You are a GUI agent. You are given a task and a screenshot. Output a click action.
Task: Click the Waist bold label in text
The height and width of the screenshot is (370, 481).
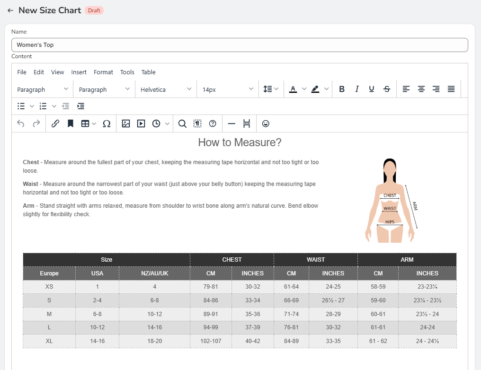(x=30, y=184)
